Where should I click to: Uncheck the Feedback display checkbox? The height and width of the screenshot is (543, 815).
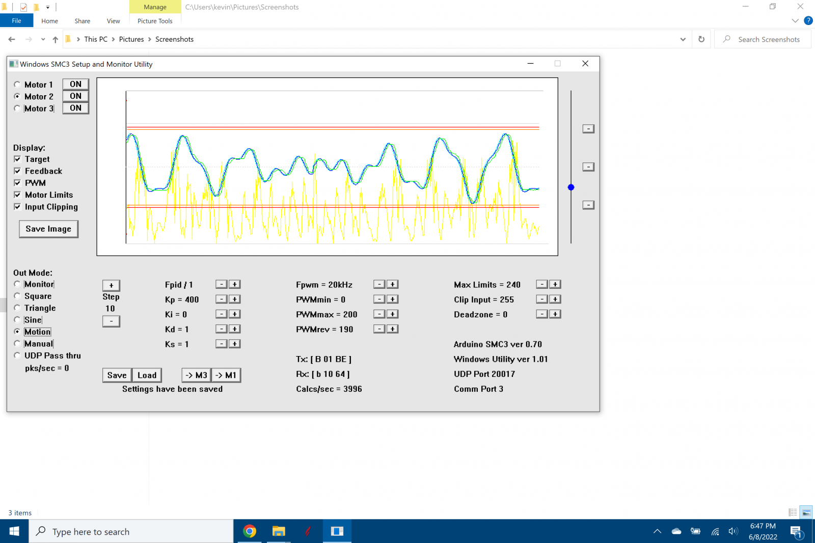17,171
